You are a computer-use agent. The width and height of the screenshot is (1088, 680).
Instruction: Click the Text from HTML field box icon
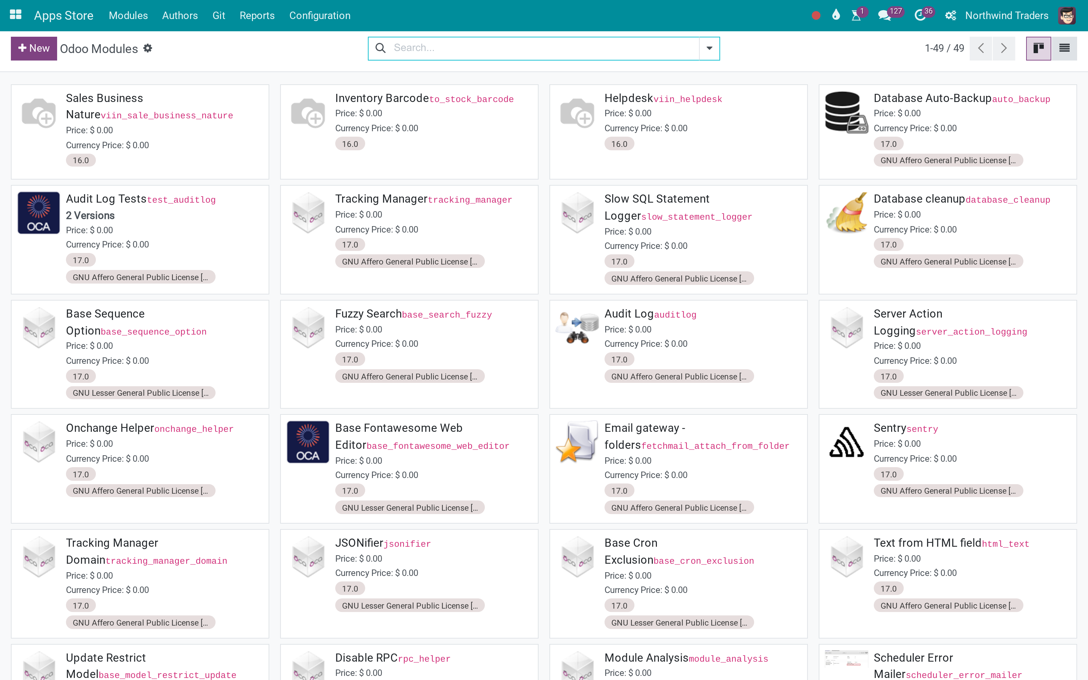847,557
